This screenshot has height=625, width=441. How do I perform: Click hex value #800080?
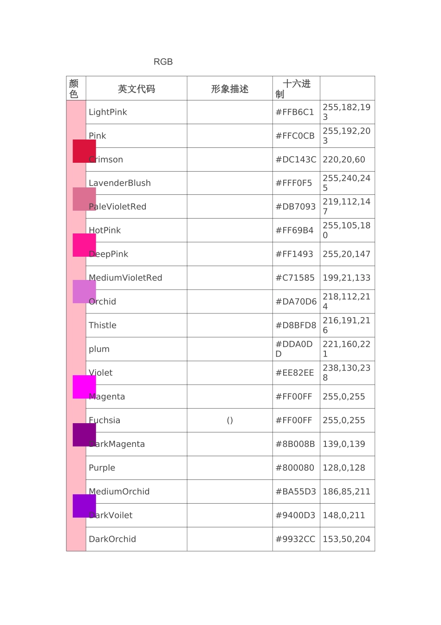point(295,468)
